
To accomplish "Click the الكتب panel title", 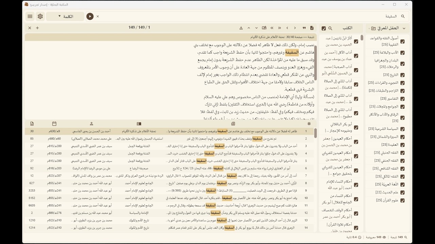I will click(347, 28).
